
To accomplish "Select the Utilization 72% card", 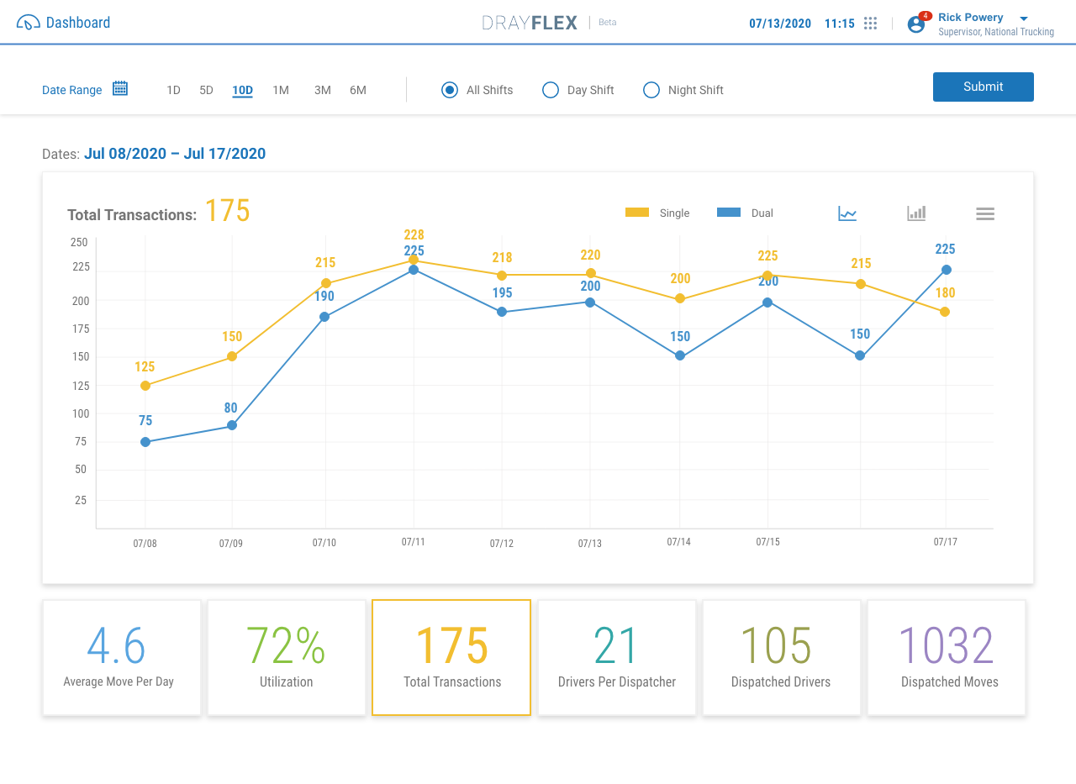I will pos(287,657).
